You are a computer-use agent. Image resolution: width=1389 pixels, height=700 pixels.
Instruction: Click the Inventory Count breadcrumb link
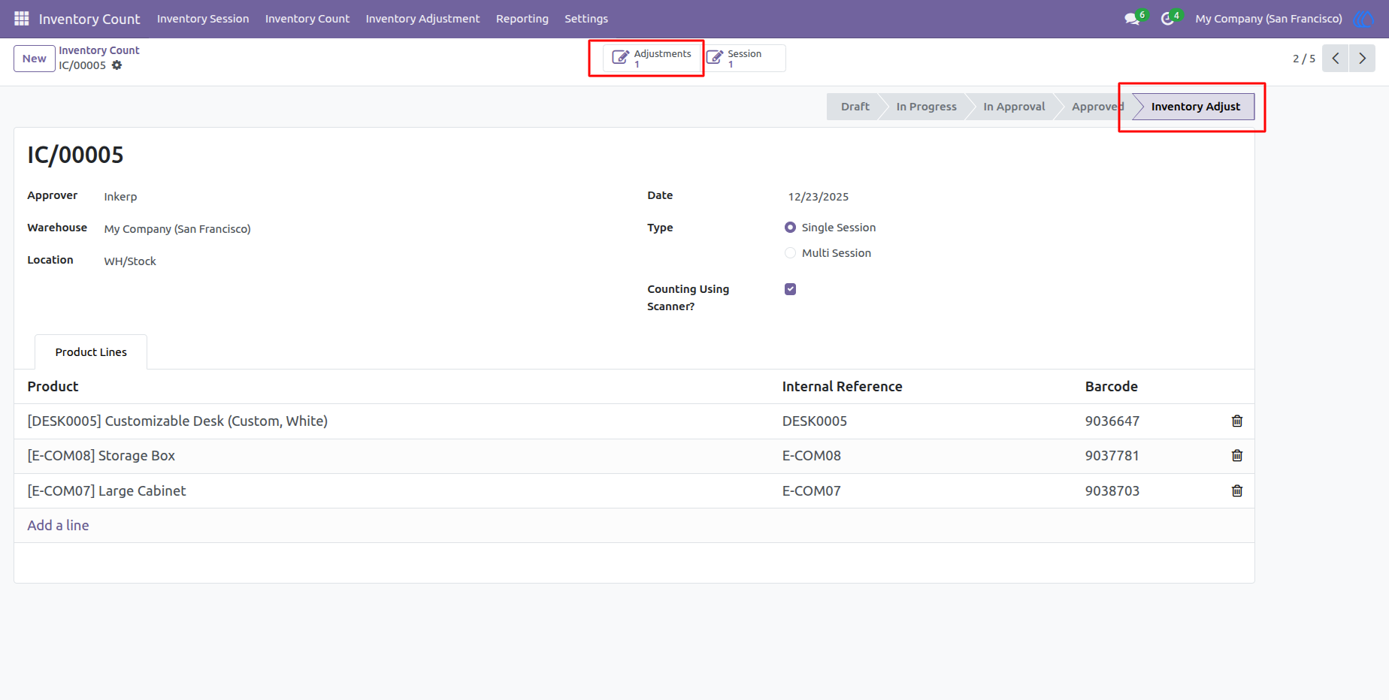[x=99, y=50]
